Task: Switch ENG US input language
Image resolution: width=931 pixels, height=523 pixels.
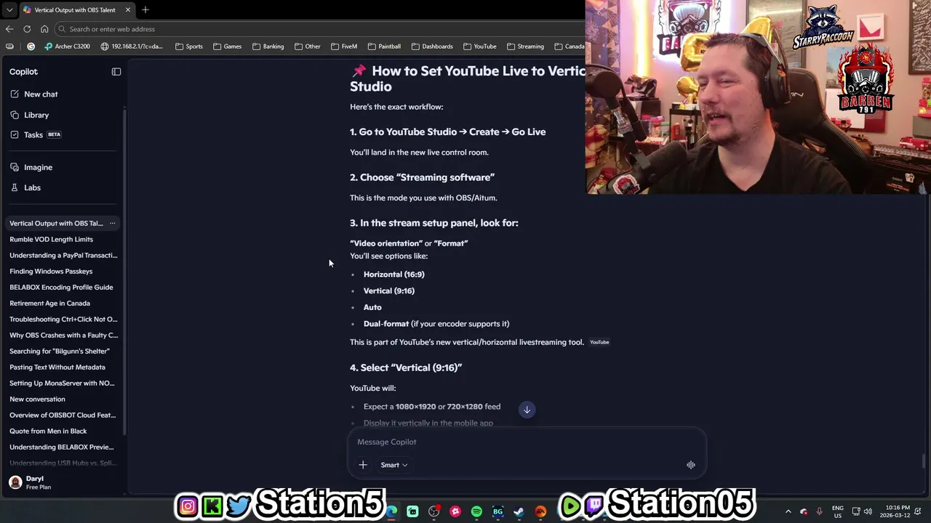Action: 838,511
